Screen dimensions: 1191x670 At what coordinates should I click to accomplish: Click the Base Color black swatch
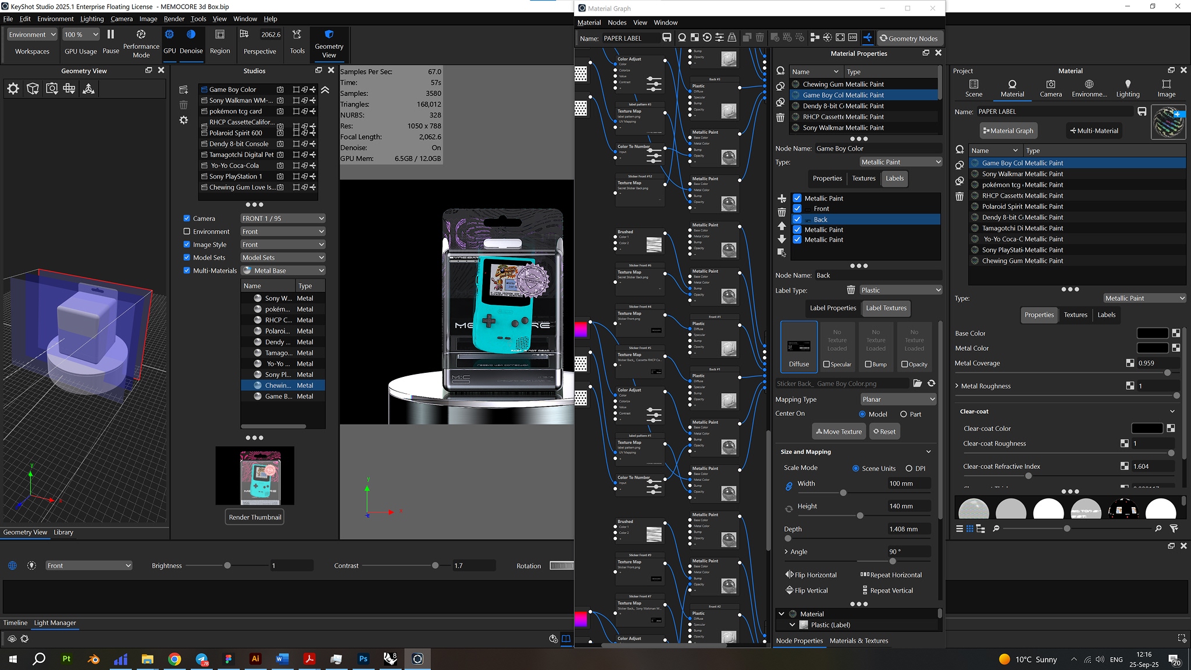[1152, 333]
